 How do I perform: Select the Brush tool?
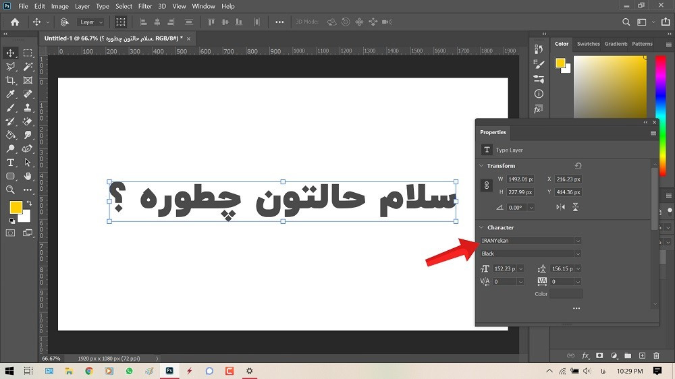(10, 107)
